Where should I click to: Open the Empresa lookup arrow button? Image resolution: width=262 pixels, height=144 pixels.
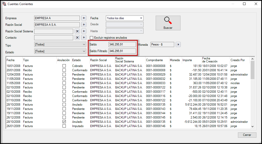pos(84,18)
